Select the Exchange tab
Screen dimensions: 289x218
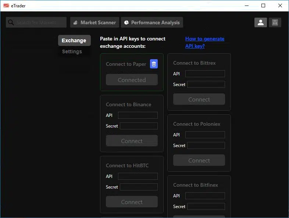[74, 40]
